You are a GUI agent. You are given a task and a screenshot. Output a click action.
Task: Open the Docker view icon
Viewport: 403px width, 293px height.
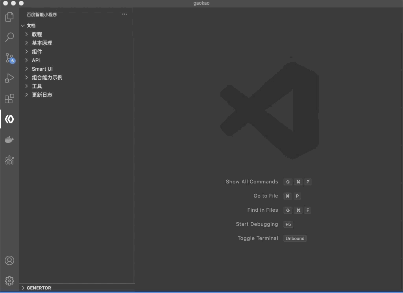9,139
